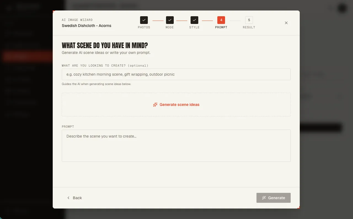Click the checkmark box above MODE step
The width and height of the screenshot is (353, 219).
(x=170, y=20)
